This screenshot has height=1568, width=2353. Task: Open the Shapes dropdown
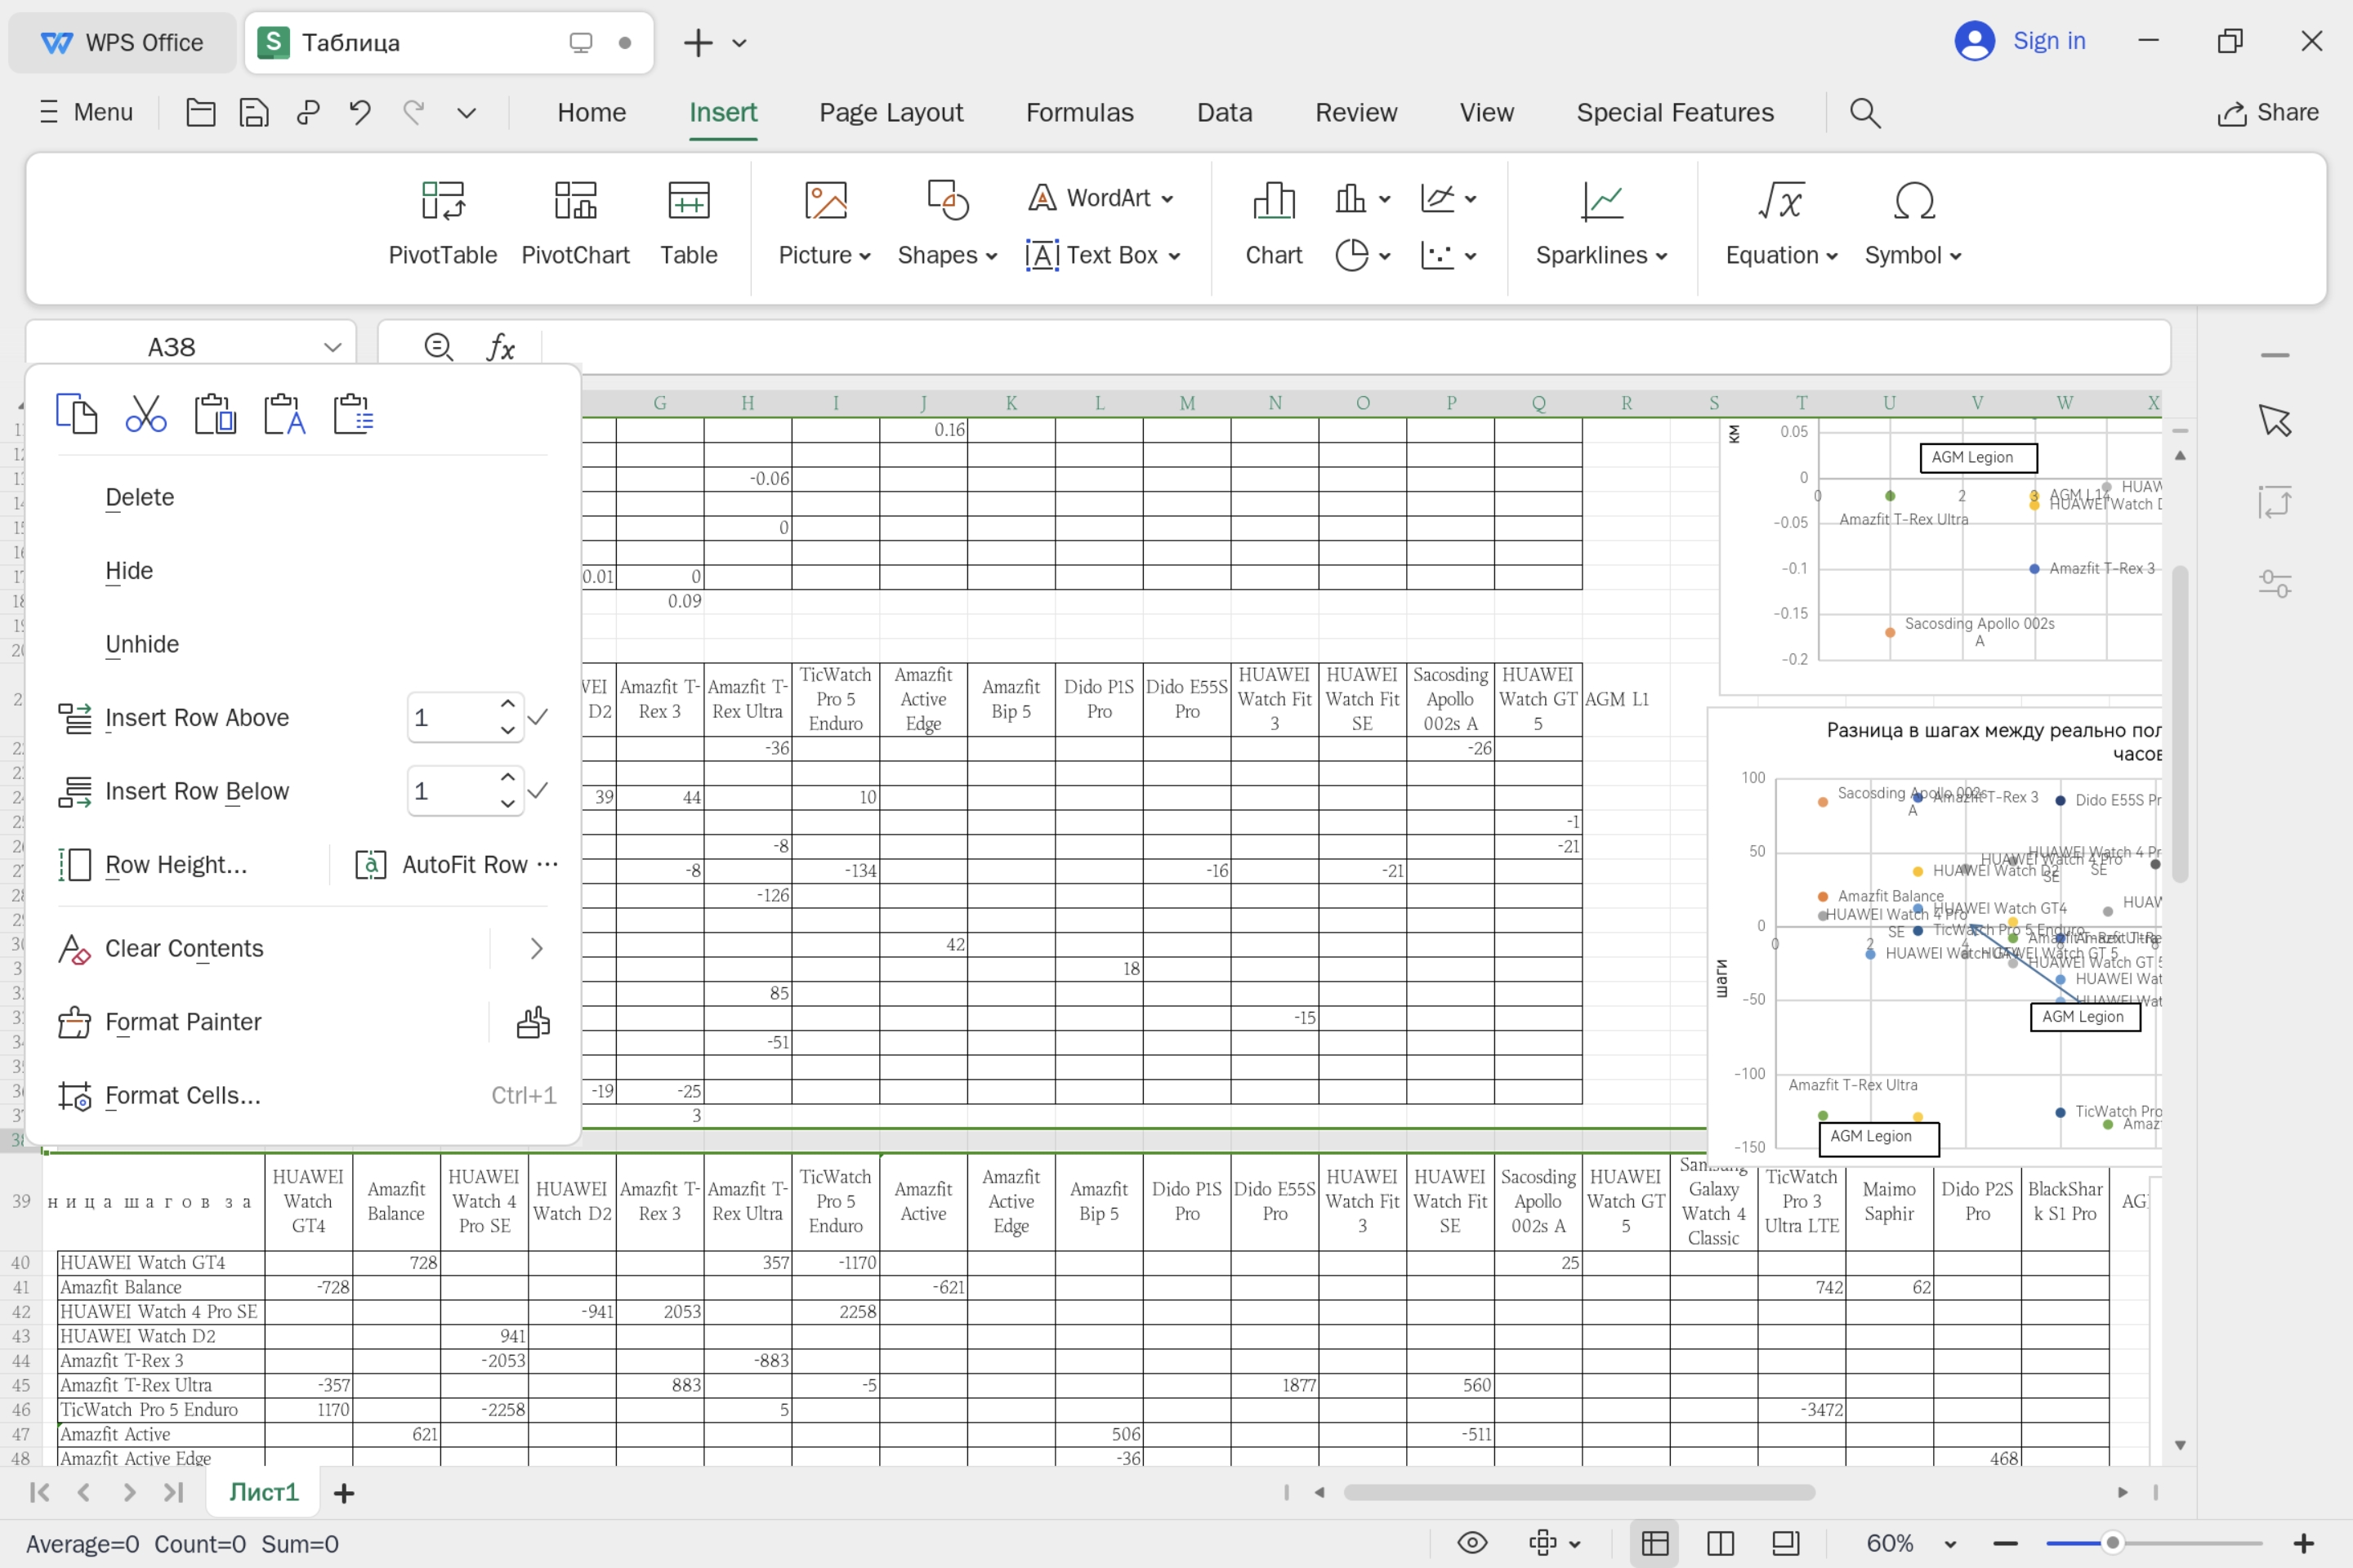(946, 255)
